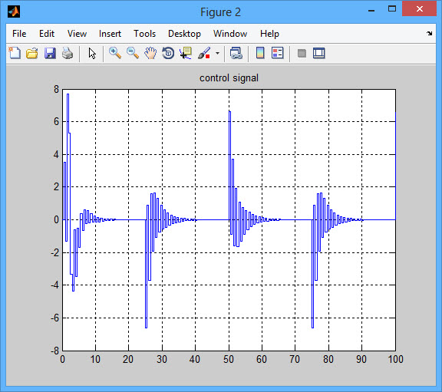Click the dock figure arrow at the menu bar end

coord(429,34)
